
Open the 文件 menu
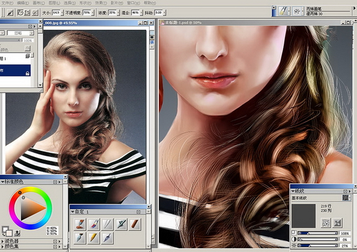pyautogui.click(x=7, y=3)
